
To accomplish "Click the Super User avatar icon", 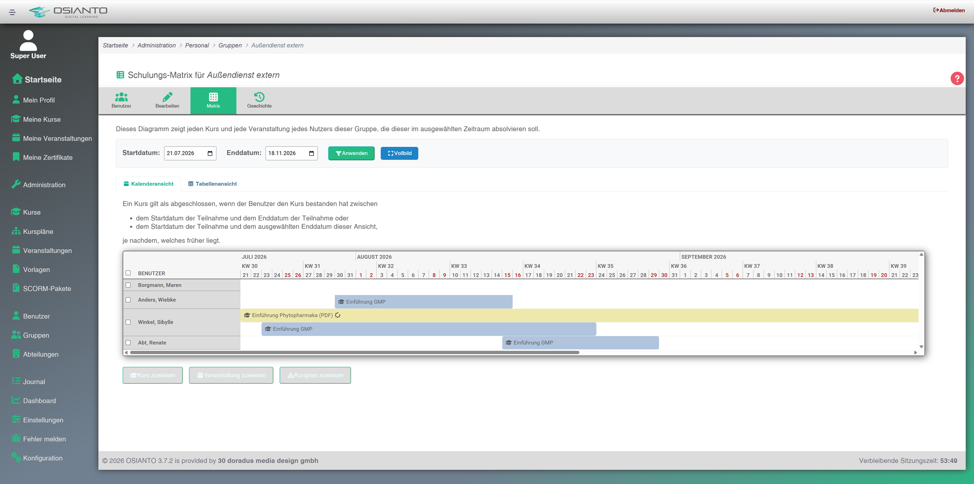I will point(28,40).
